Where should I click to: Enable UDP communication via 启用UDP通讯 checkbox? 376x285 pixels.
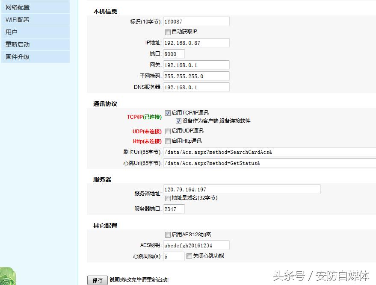pyautogui.click(x=167, y=131)
